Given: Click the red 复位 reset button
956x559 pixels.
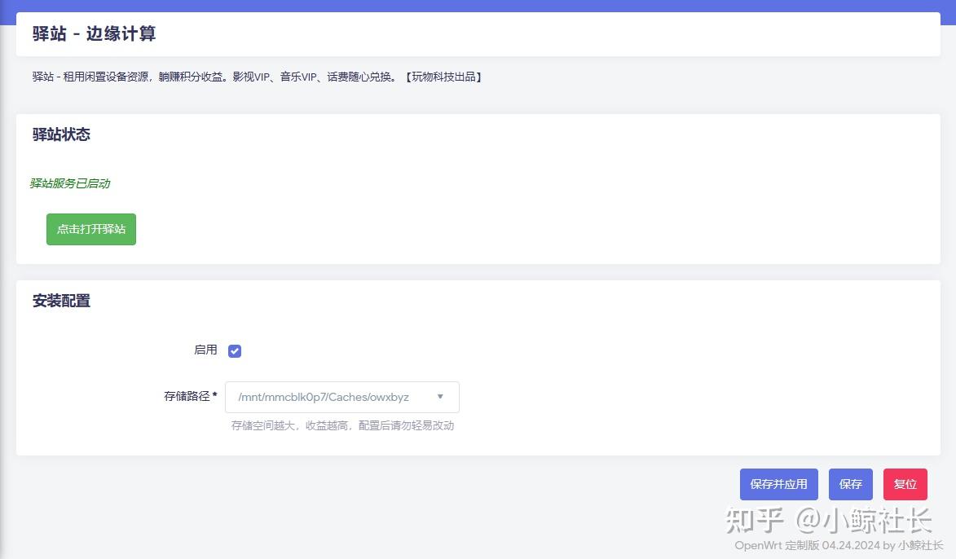Looking at the screenshot, I should (905, 483).
